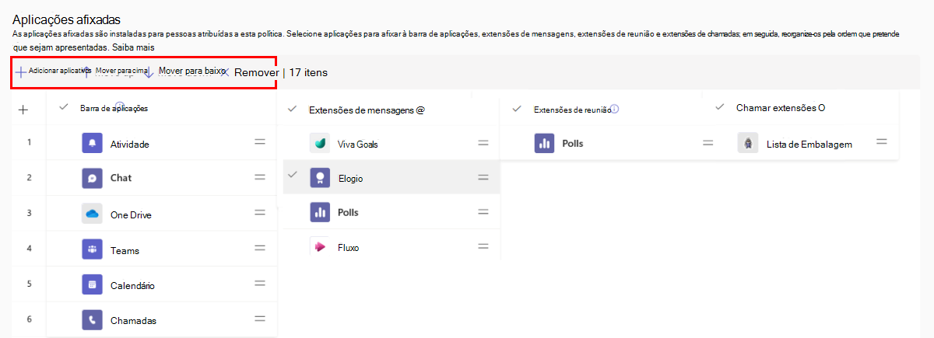Click Adicionar aplicativos in the toolbar
This screenshot has height=338, width=934.
tap(53, 71)
